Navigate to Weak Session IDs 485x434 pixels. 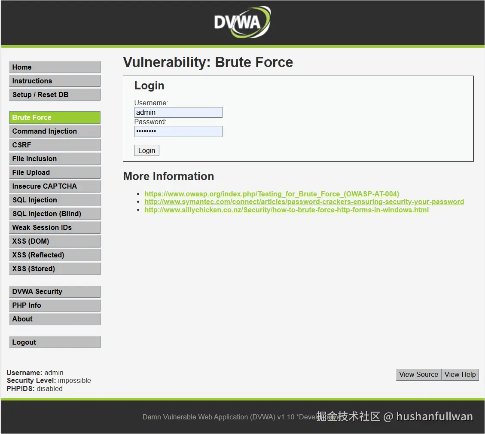click(x=55, y=227)
